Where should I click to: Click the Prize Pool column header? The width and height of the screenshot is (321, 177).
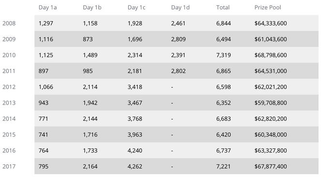268,8
